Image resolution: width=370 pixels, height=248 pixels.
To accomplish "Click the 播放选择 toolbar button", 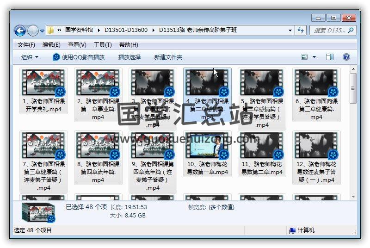I will pyautogui.click(x=129, y=57).
